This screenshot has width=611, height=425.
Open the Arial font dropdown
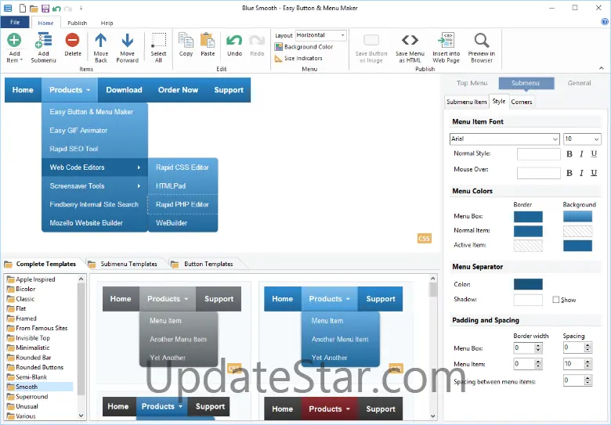click(x=504, y=139)
